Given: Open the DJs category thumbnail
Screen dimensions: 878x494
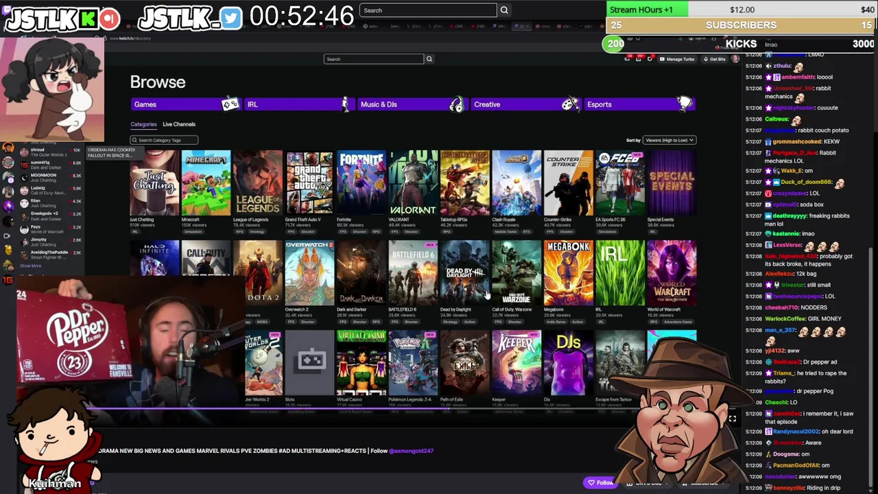Looking at the screenshot, I should pos(569,362).
